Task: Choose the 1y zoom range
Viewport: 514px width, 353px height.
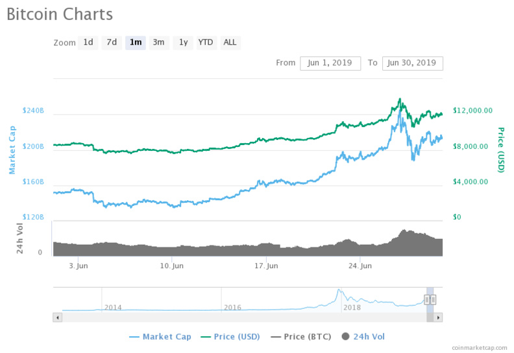Action: 183,43
